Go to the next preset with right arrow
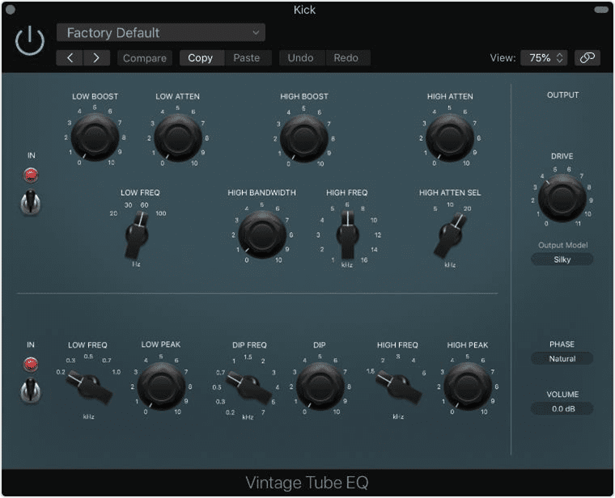The width and height of the screenshot is (615, 498). point(96,58)
